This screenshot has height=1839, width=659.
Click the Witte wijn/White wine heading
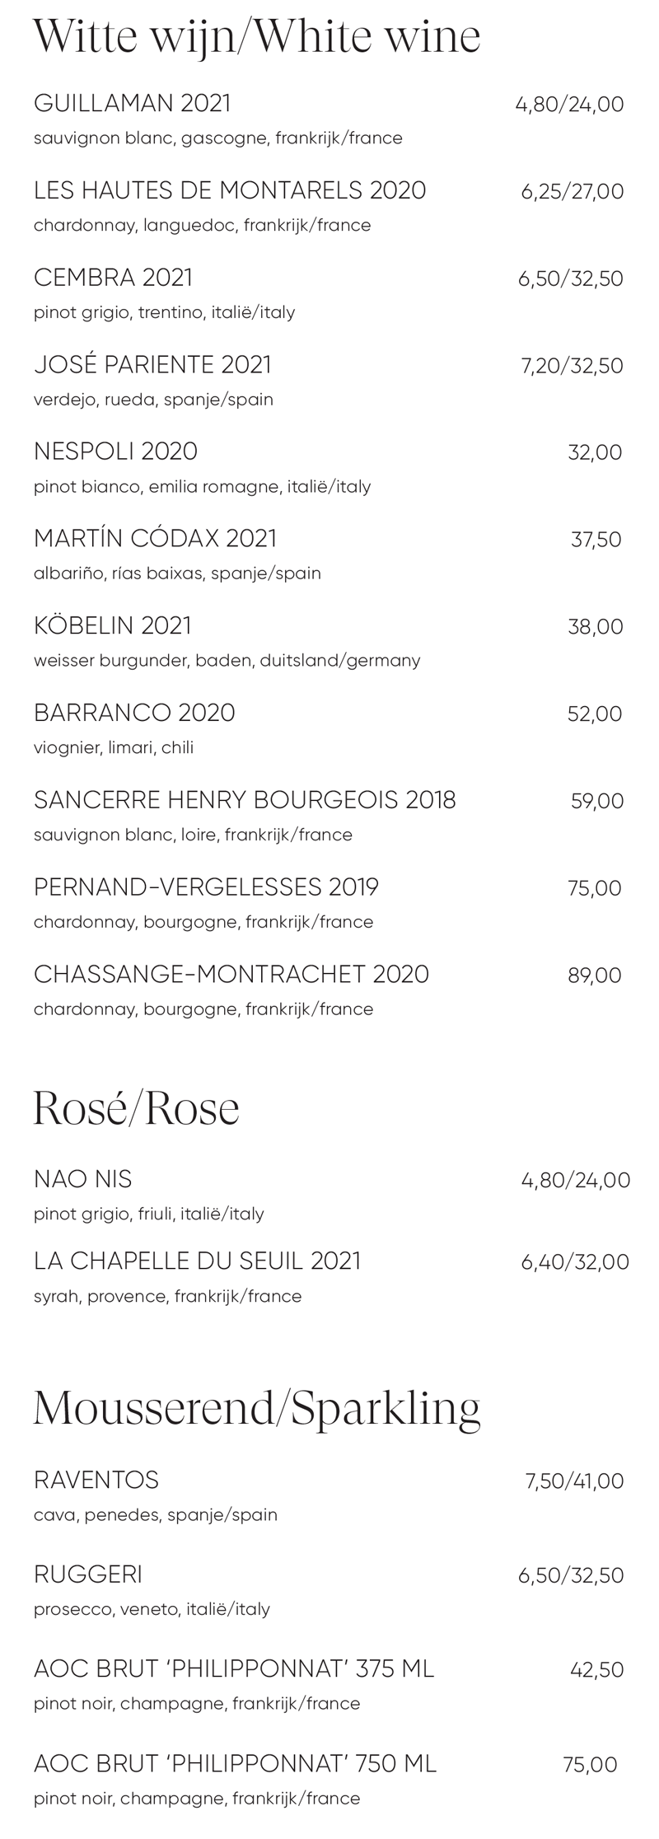257,37
